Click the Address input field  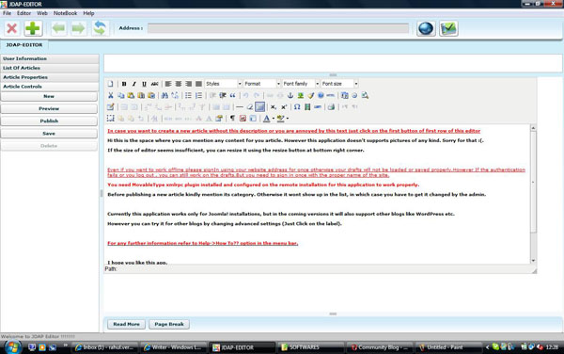click(x=278, y=28)
